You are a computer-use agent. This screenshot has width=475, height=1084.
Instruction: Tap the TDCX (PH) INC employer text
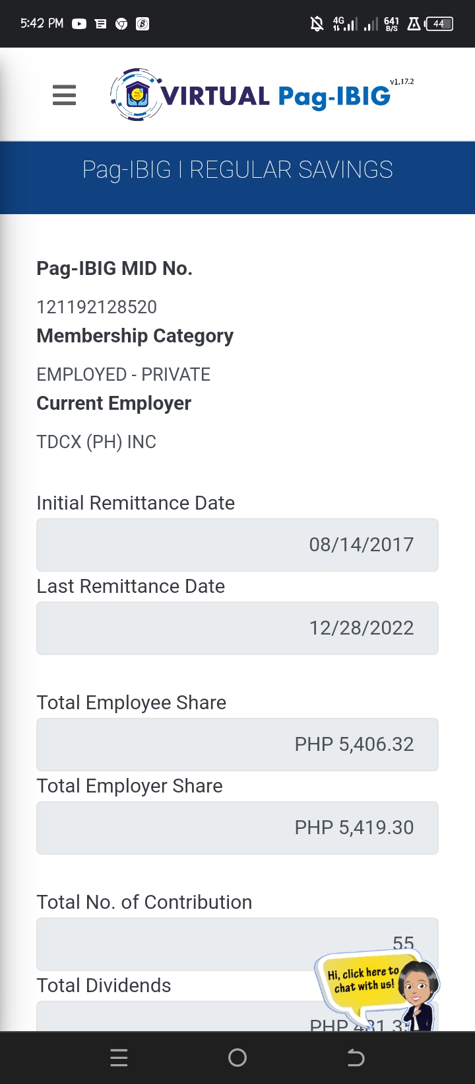coord(96,442)
